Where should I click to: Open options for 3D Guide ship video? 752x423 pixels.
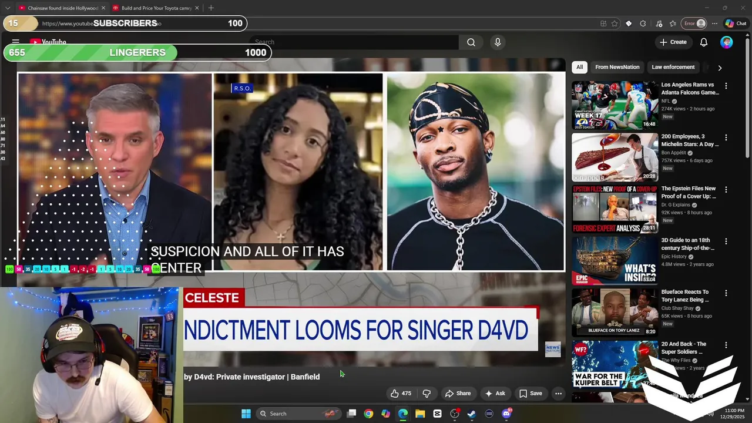(x=726, y=241)
